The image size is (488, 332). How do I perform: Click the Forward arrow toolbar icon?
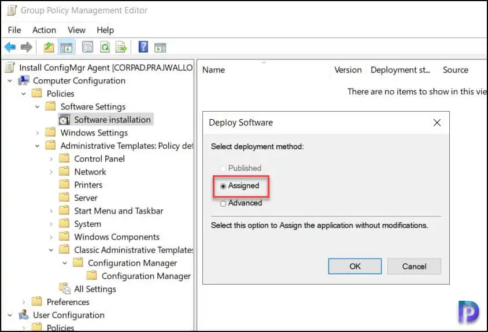pyautogui.click(x=26, y=47)
